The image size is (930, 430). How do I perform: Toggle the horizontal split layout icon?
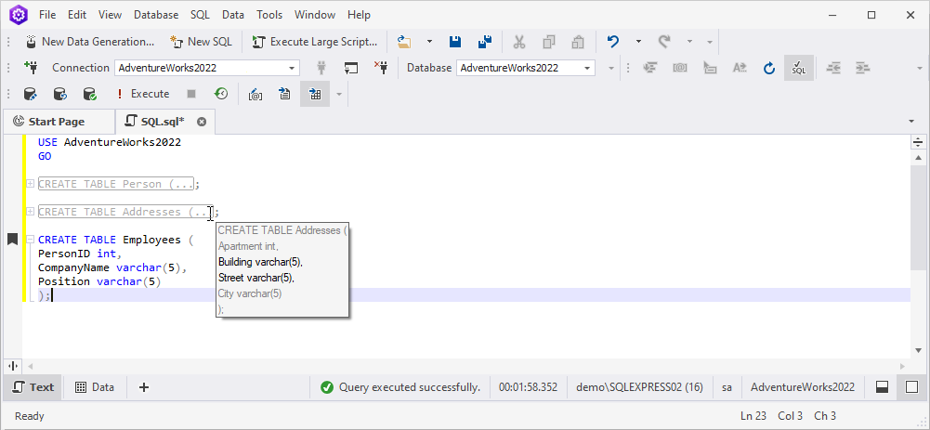point(882,387)
